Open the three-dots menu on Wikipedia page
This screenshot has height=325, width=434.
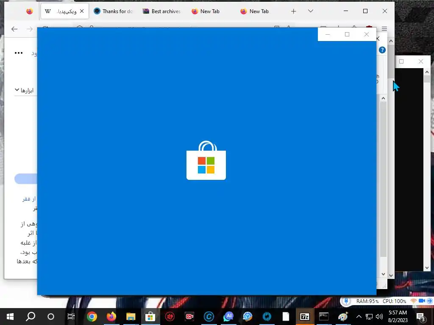[x=19, y=53]
